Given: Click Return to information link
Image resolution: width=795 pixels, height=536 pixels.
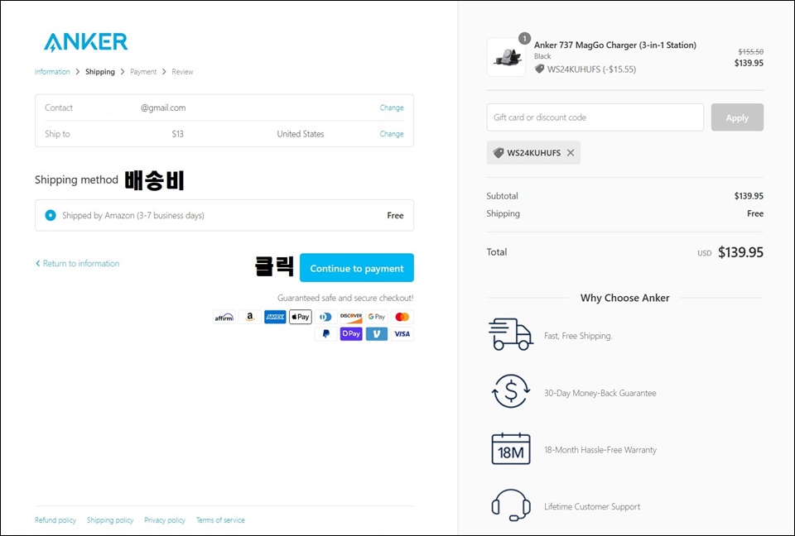Looking at the screenshot, I should point(78,263).
